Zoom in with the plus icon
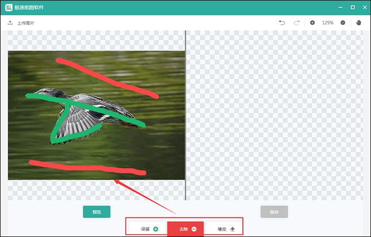 pos(312,23)
